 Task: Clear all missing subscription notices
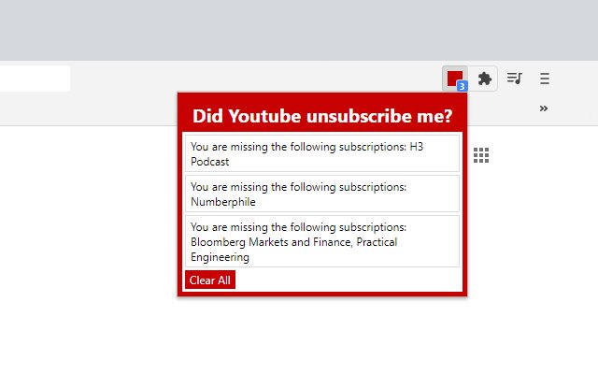210,280
